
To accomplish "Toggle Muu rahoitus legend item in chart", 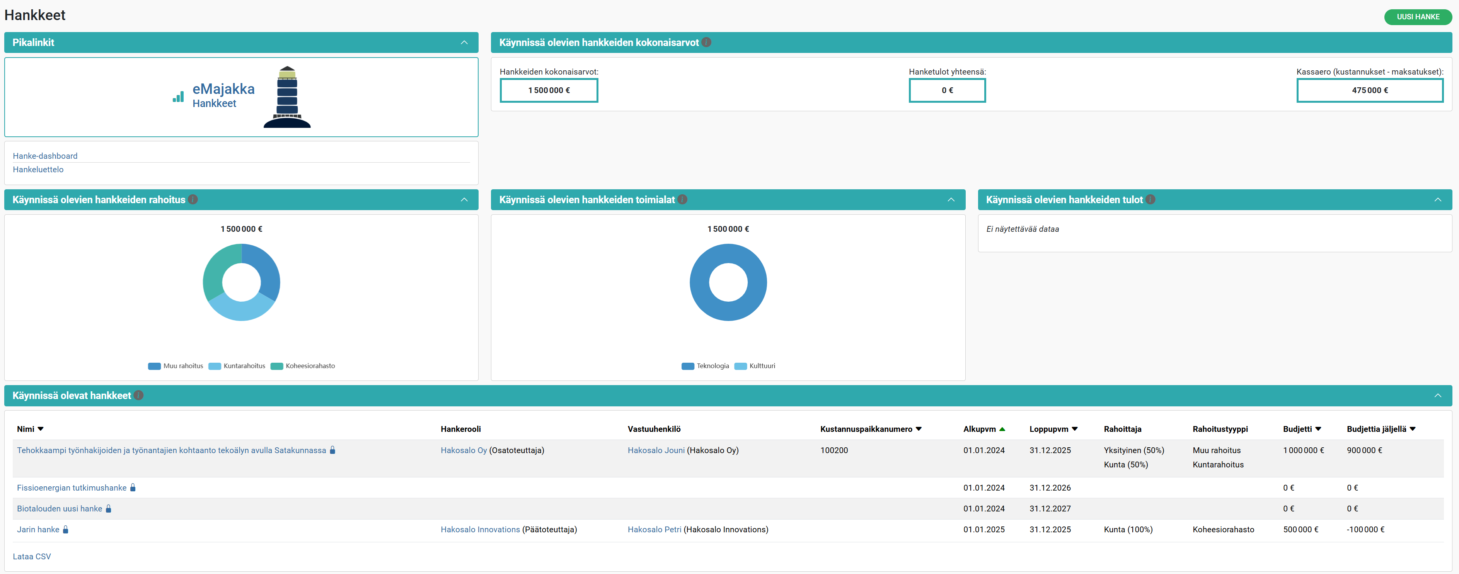I will pyautogui.click(x=176, y=366).
